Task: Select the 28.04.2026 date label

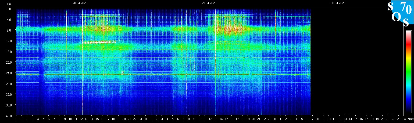Action: (x=80, y=3)
